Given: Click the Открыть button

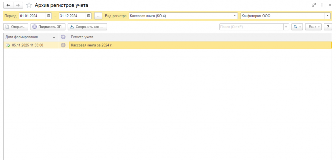Looking at the screenshot, I should pyautogui.click(x=16, y=27).
